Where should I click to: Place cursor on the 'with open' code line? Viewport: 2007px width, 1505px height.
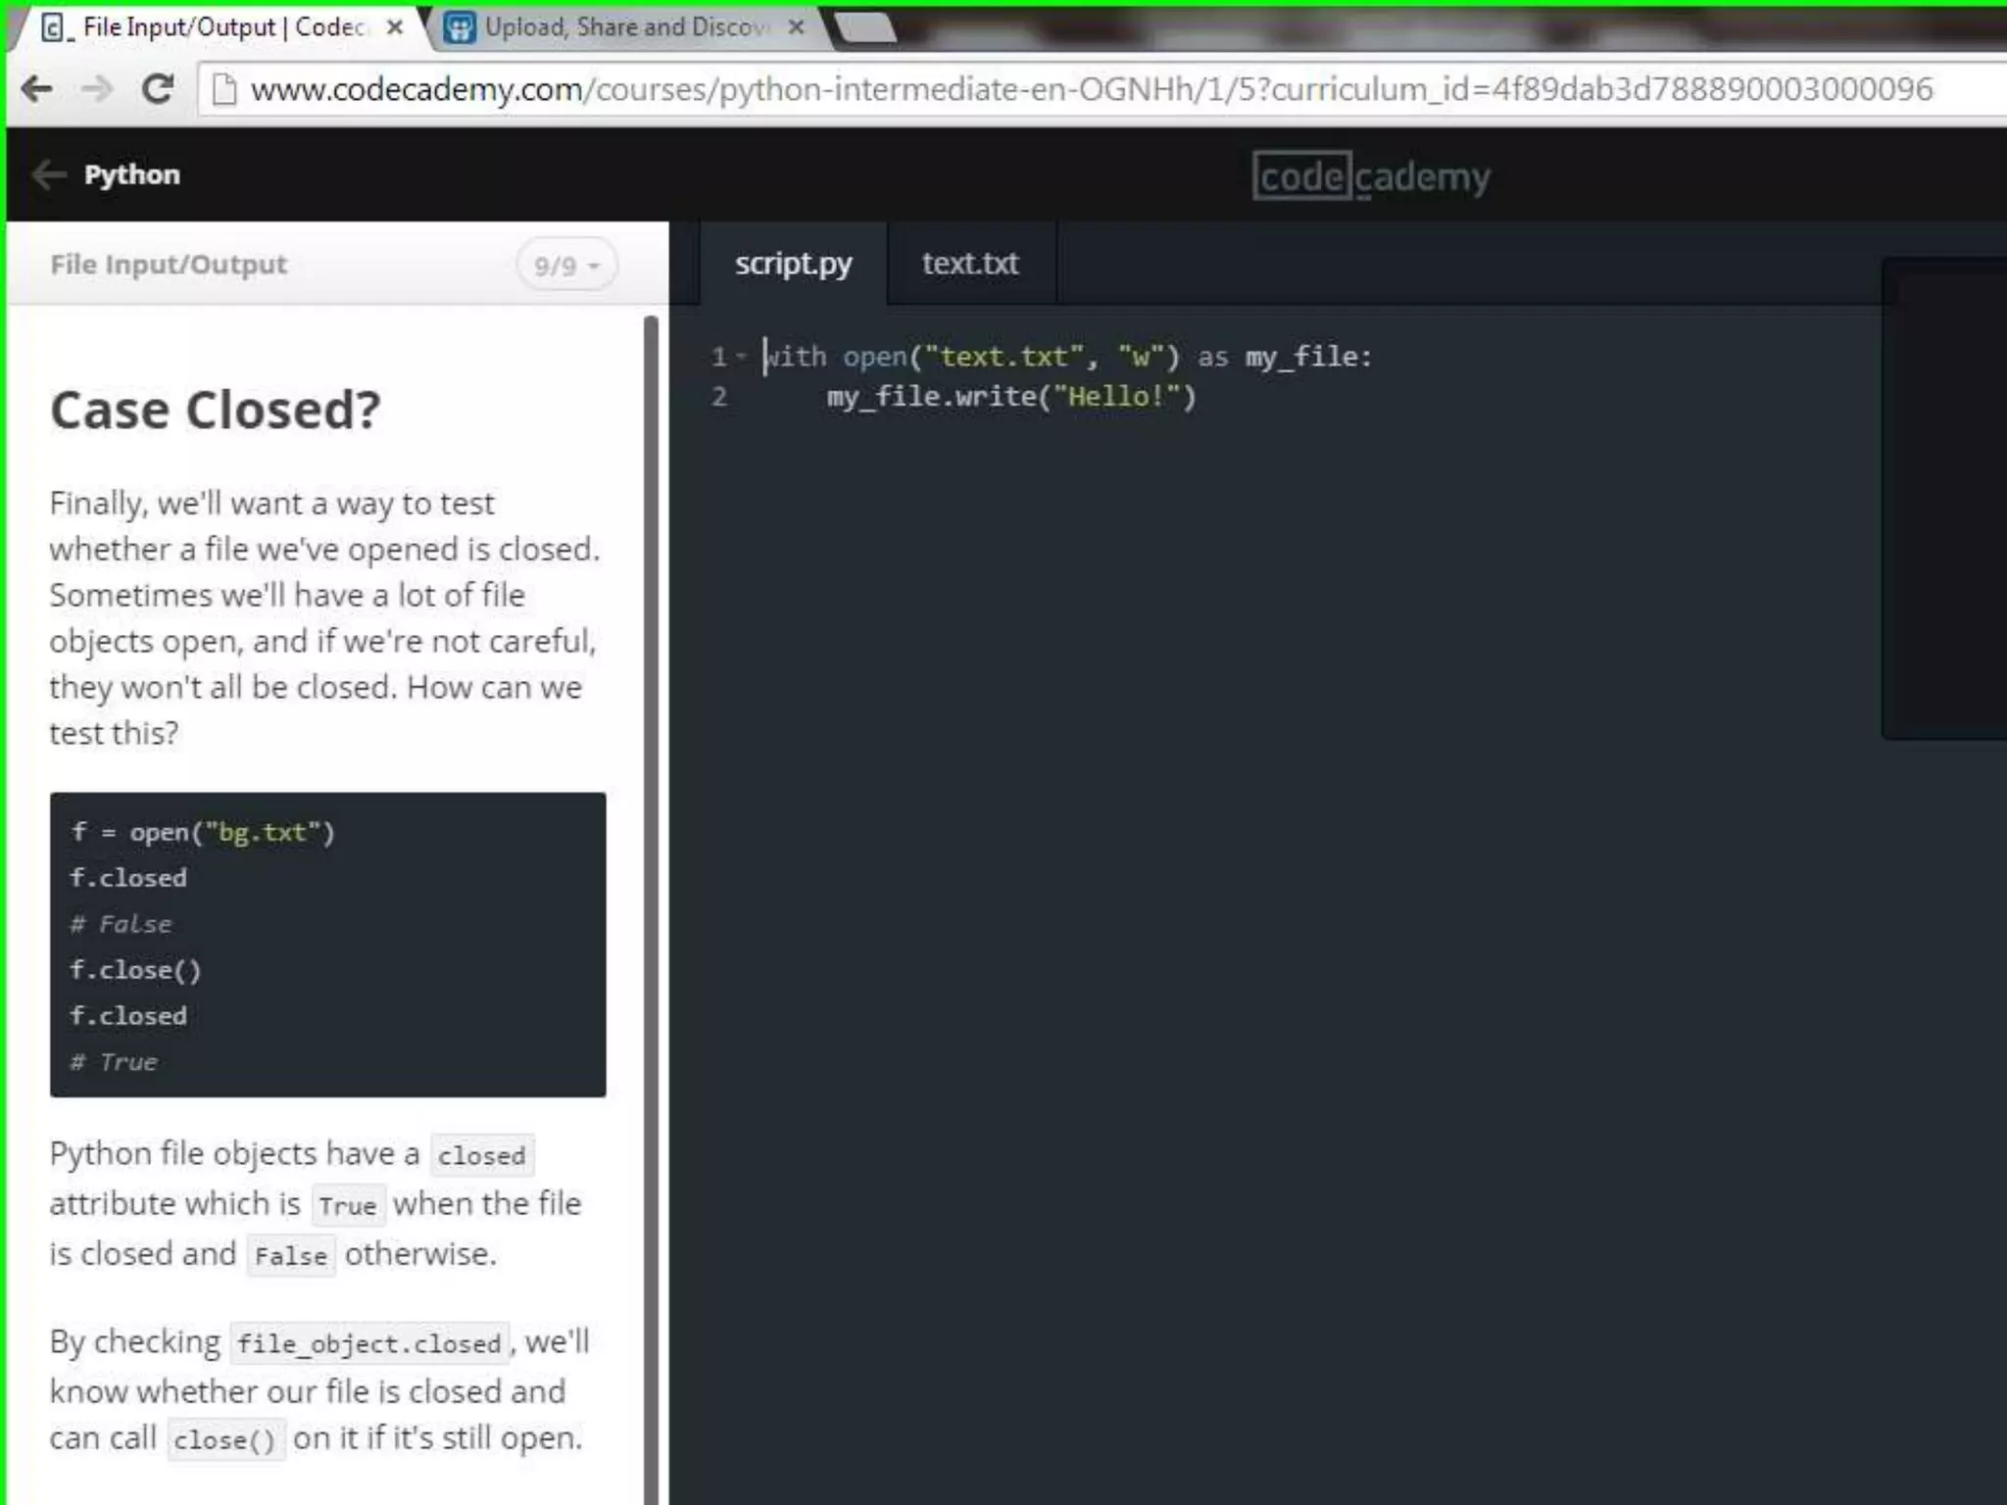(x=1068, y=357)
